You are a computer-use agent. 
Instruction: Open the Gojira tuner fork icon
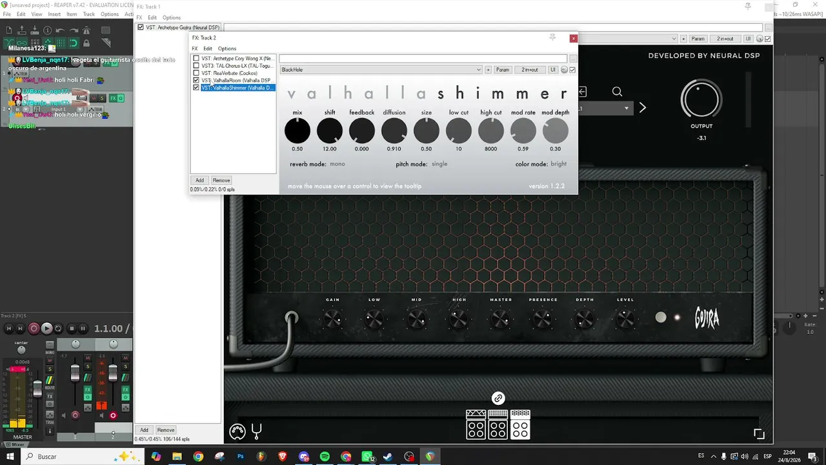(256, 430)
